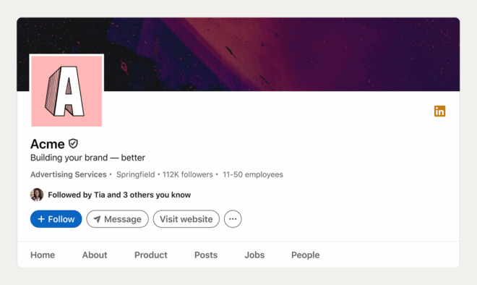Image resolution: width=477 pixels, height=285 pixels.
Task: Click the Acme pink logo image
Action: (66, 90)
